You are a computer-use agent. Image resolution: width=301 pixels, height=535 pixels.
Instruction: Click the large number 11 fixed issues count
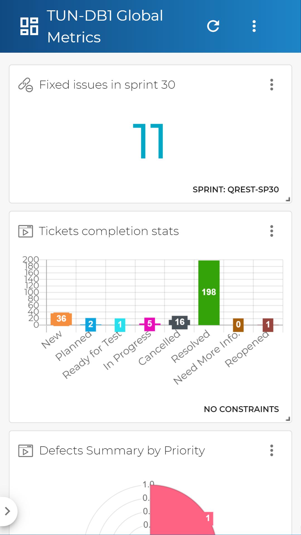click(x=148, y=141)
